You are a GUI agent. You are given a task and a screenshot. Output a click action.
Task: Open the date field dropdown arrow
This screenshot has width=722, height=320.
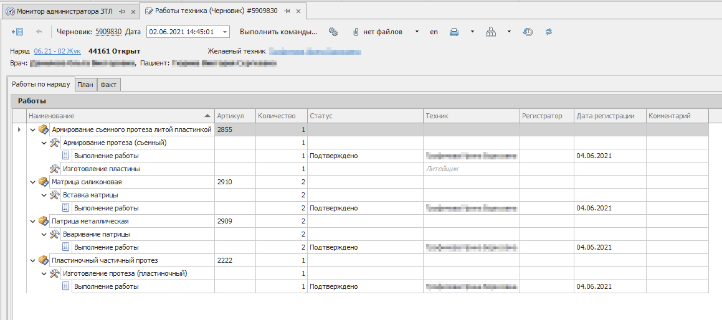click(224, 32)
